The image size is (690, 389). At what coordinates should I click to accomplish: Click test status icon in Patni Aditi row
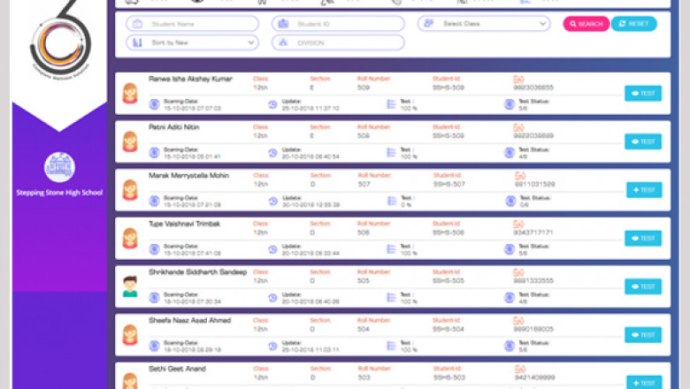pyautogui.click(x=510, y=153)
